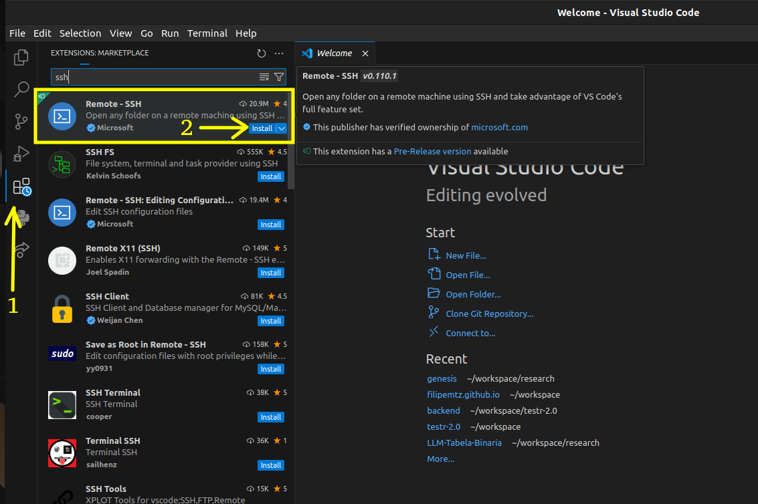Select the SSH Client padlock icon
The image size is (758, 504).
pyautogui.click(x=62, y=309)
